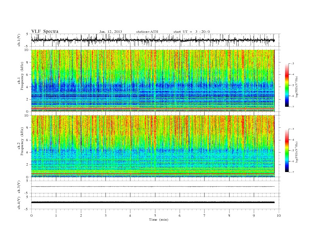Viewport: 314px width, 242px height.
Task: Click the "10" tick on time axis
Action: [x=279, y=216]
